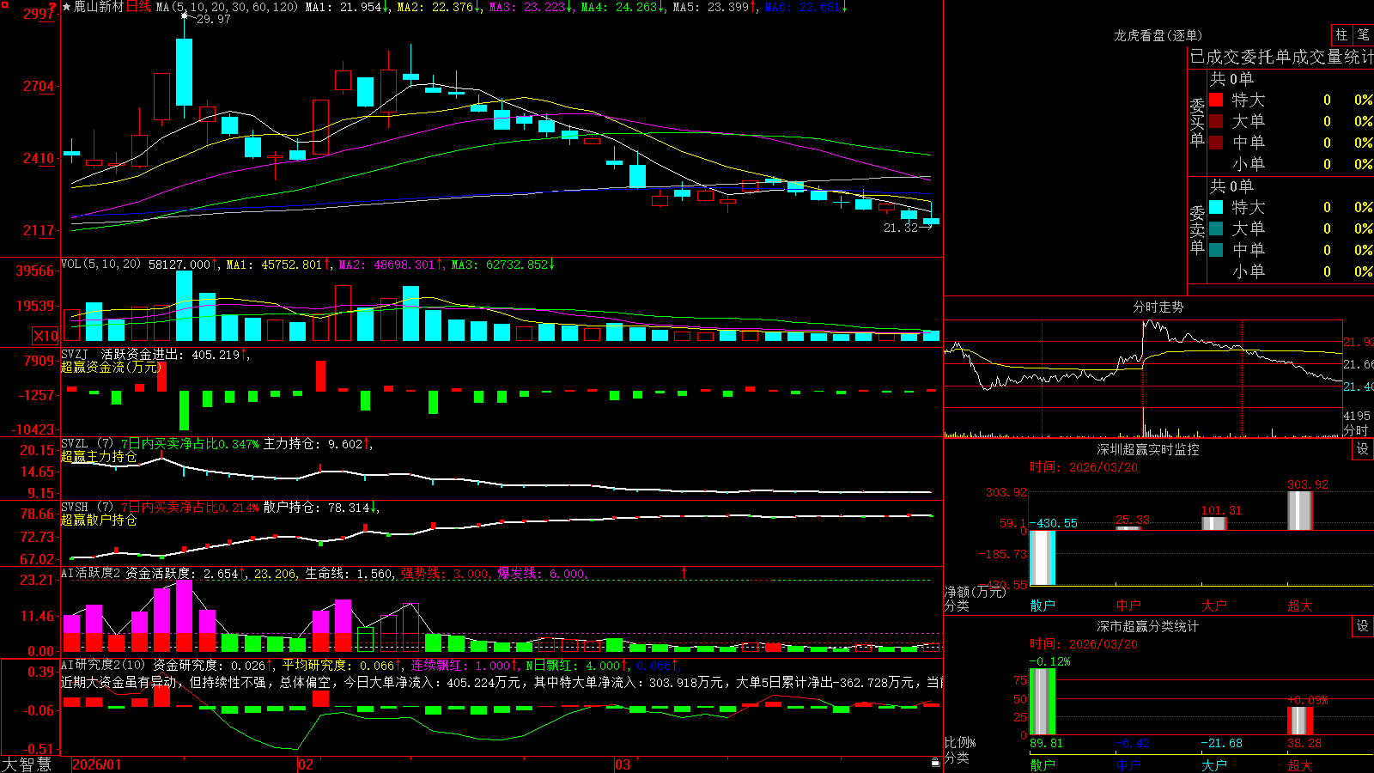Select the SVSH (7) indicator label

click(87, 508)
